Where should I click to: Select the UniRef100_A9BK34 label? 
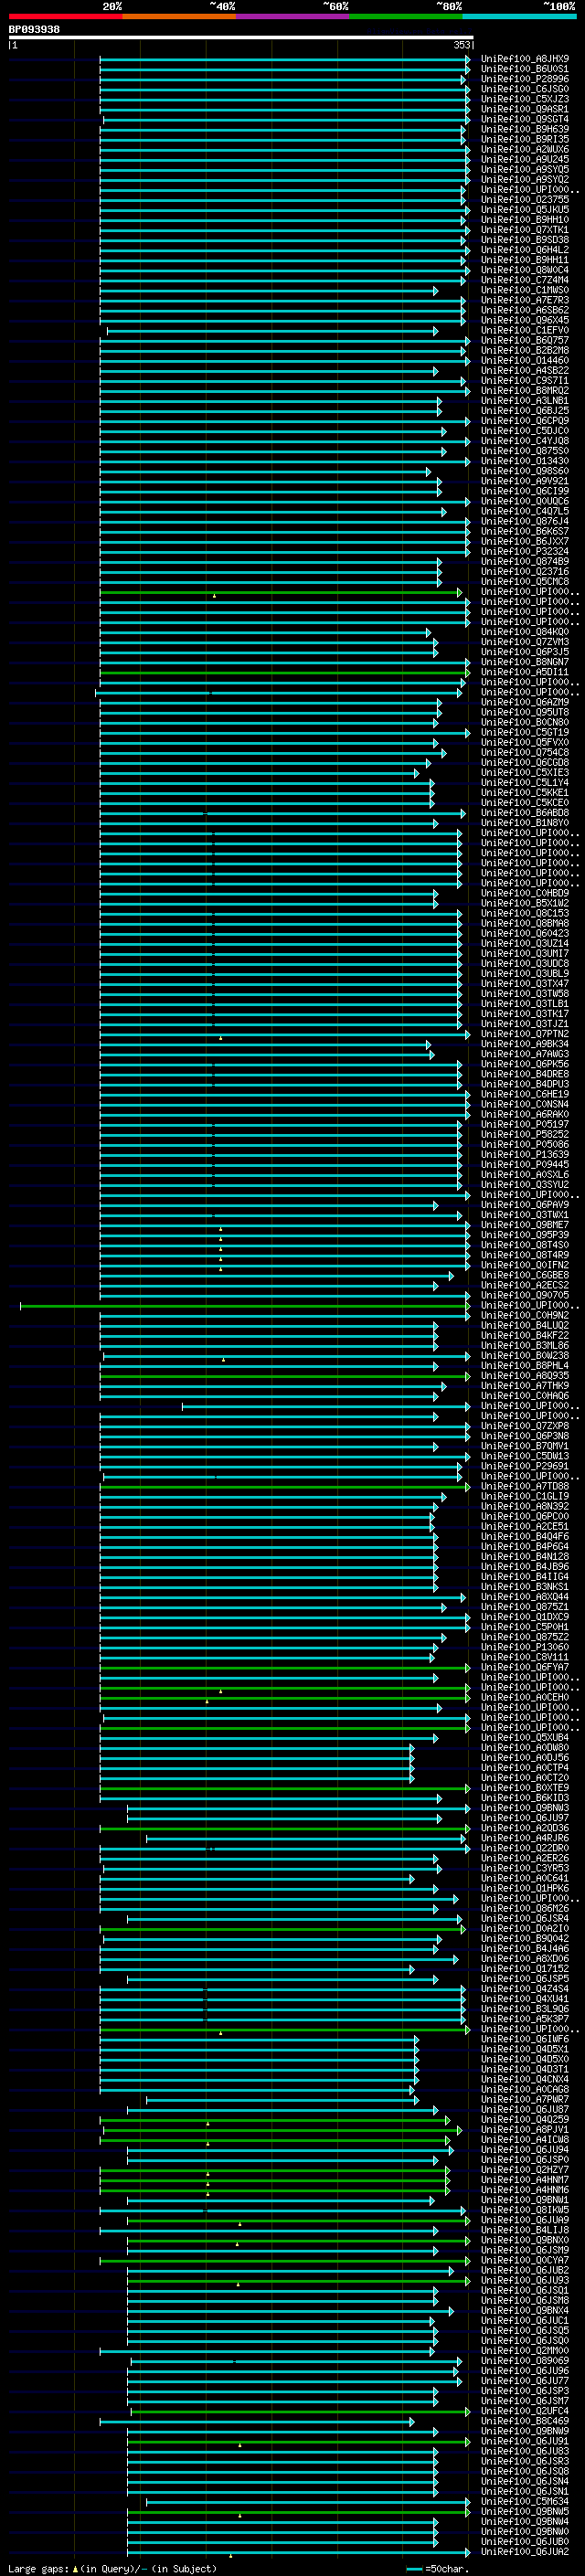pyautogui.click(x=525, y=1044)
